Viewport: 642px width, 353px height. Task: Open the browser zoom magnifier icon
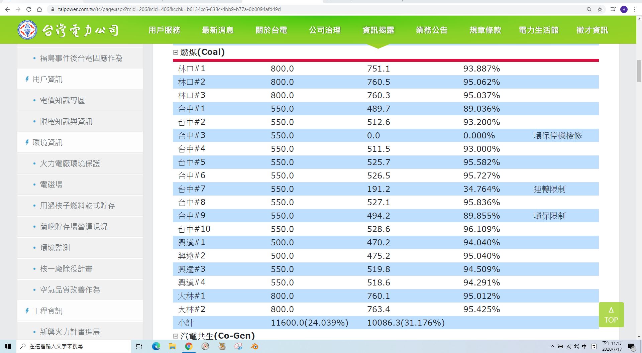pyautogui.click(x=589, y=9)
